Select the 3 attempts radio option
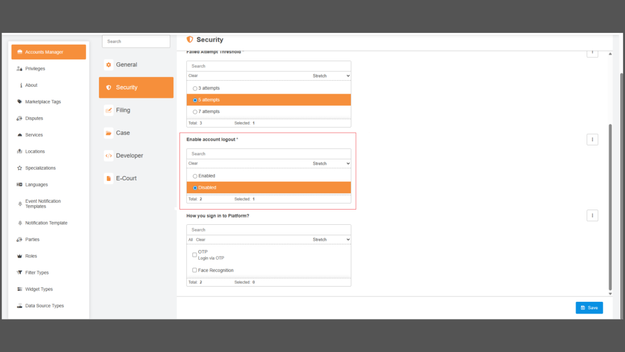Image resolution: width=625 pixels, height=352 pixels. pyautogui.click(x=195, y=89)
